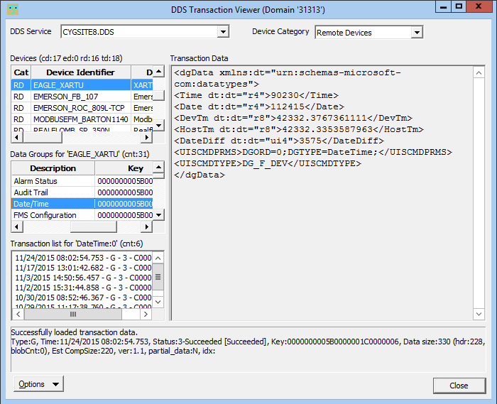The image size is (497, 404).
Task: Select the Alarm Status data group
Action: point(82,181)
